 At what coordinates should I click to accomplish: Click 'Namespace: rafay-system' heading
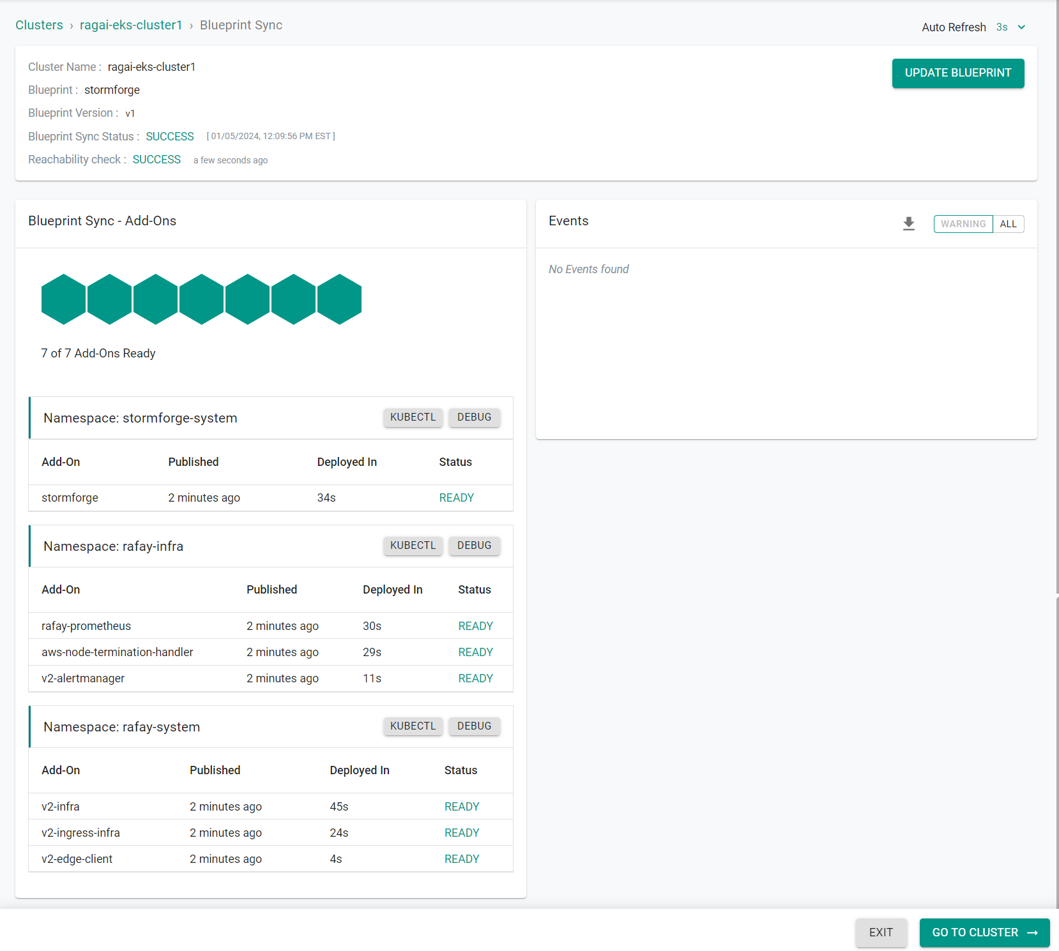point(121,727)
